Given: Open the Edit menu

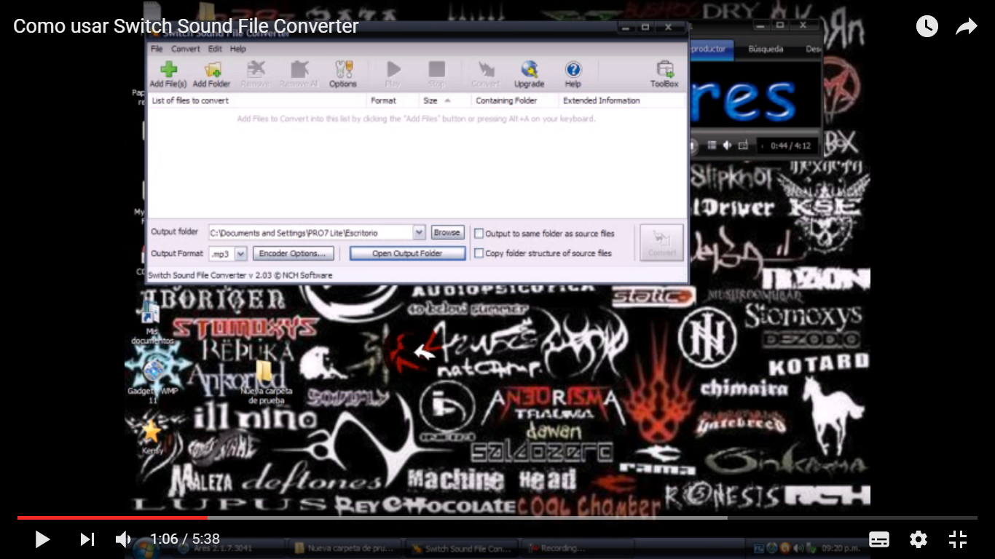Looking at the screenshot, I should pyautogui.click(x=215, y=49).
